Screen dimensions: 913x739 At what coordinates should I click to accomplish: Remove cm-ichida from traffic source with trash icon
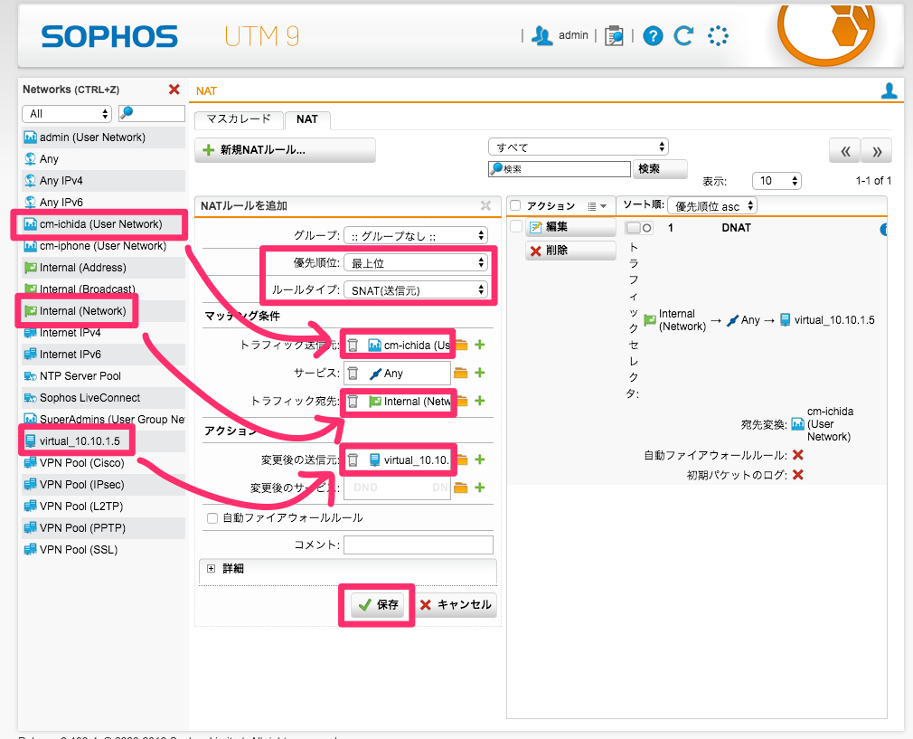pos(353,345)
